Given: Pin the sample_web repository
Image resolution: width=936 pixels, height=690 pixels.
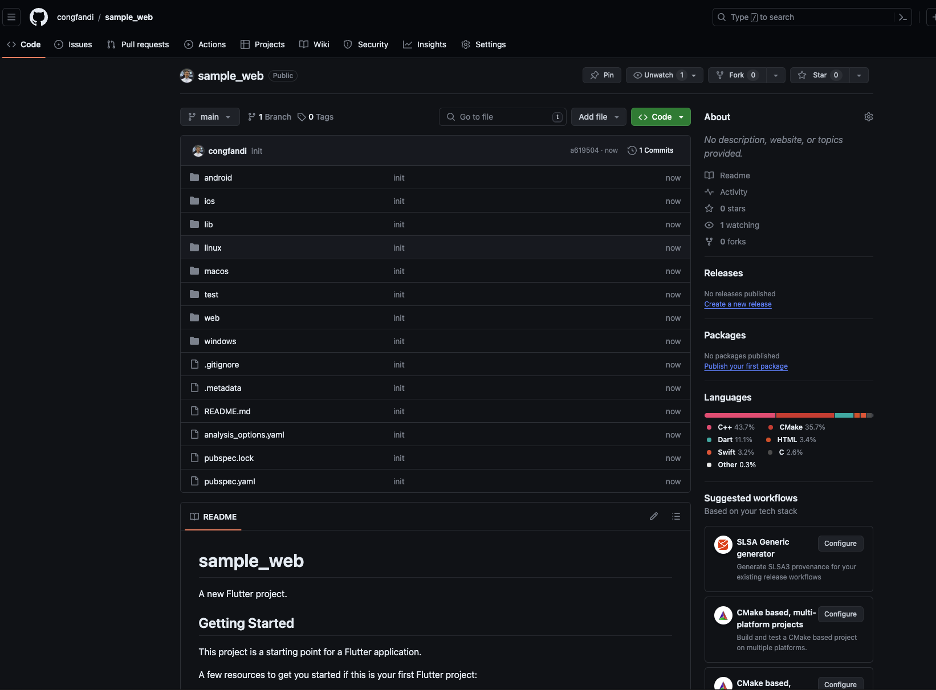Looking at the screenshot, I should 602,75.
